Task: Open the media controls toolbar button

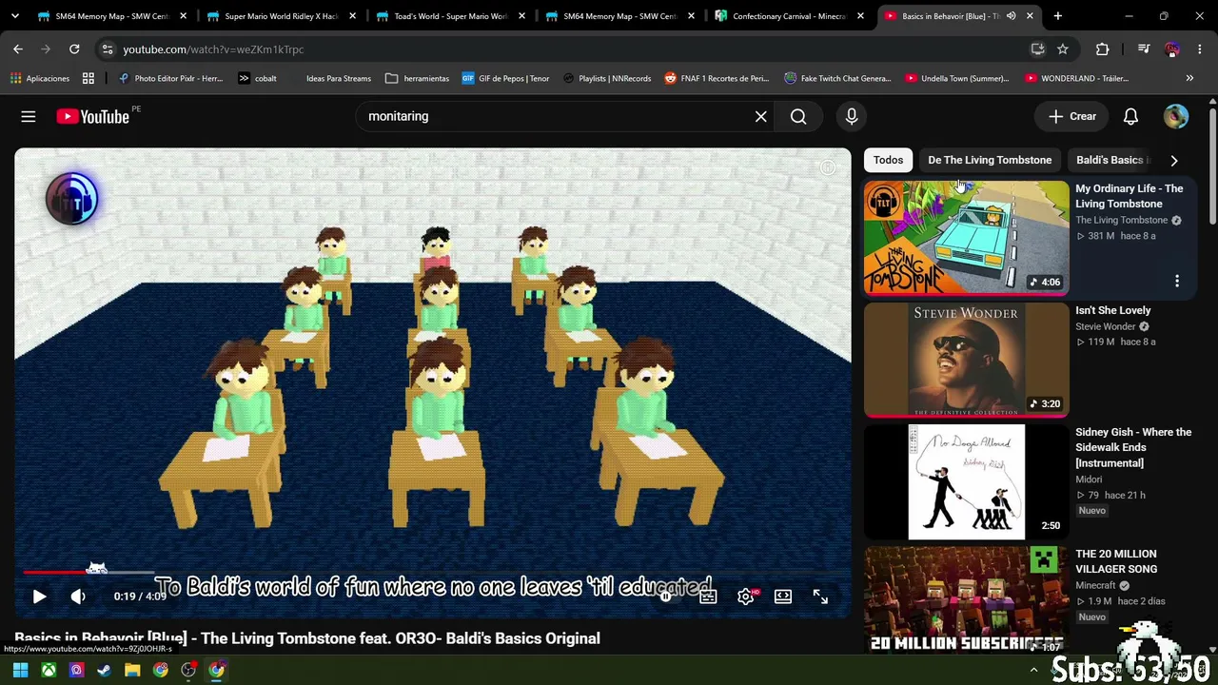Action: pyautogui.click(x=1144, y=49)
